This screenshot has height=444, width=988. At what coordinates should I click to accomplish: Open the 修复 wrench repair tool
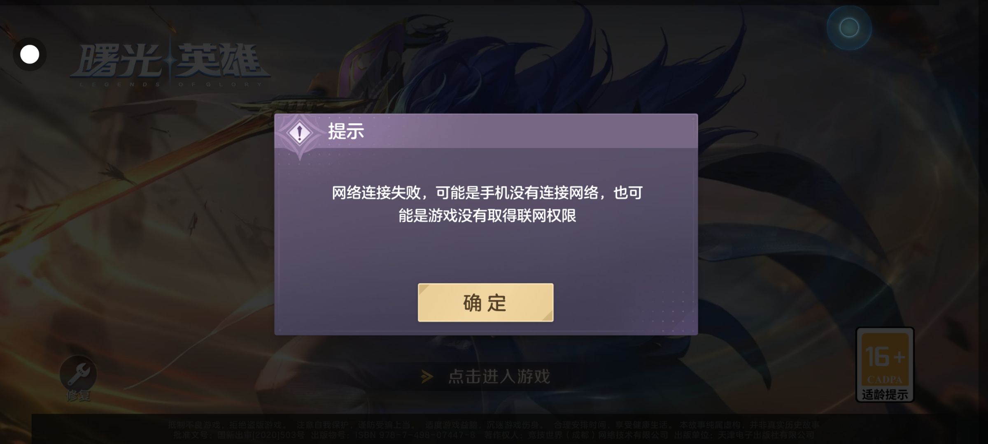click(78, 374)
